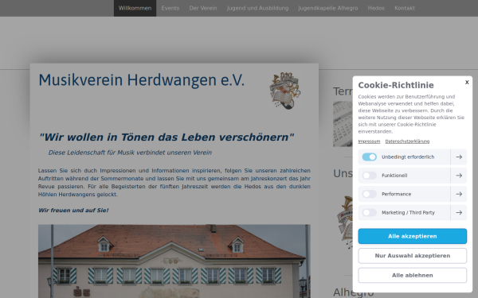Open the Datenschutzerklärung link

point(407,141)
